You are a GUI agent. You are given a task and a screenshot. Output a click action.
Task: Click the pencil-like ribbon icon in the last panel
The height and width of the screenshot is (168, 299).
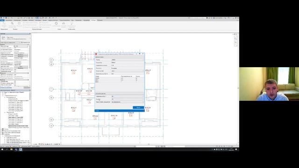click(x=71, y=23)
